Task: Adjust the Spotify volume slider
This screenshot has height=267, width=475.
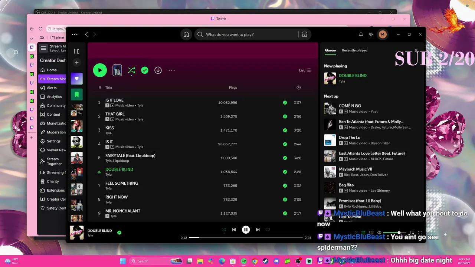Action: click(394, 233)
